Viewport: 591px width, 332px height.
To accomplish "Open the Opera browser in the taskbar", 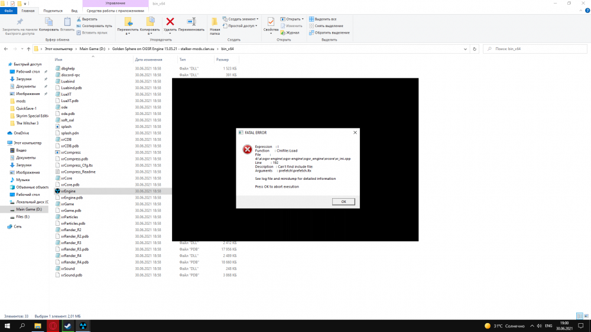I will [x=53, y=326].
